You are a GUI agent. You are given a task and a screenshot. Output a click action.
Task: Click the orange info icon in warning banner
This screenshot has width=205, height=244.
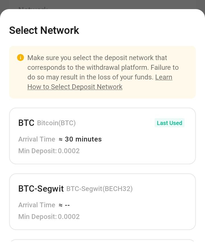coord(20,58)
